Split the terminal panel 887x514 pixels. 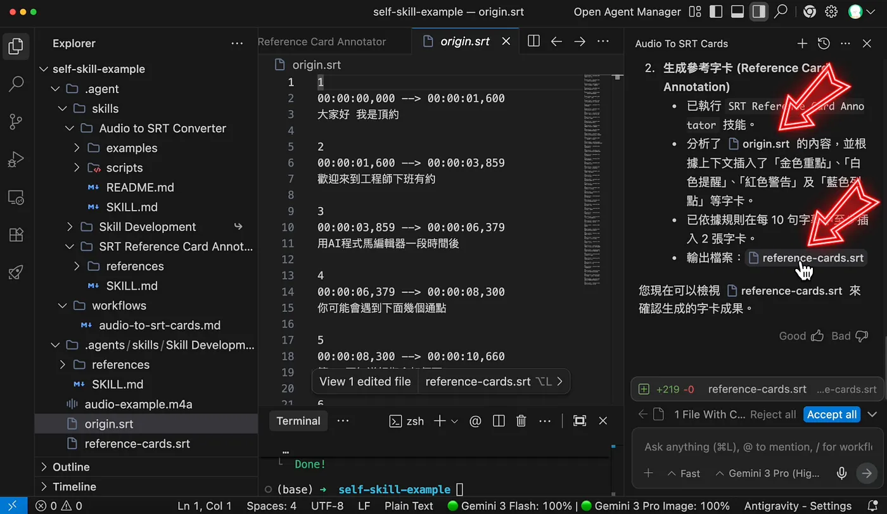(x=499, y=421)
